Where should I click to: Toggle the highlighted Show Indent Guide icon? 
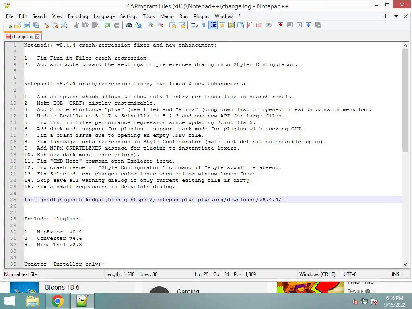pos(213,25)
